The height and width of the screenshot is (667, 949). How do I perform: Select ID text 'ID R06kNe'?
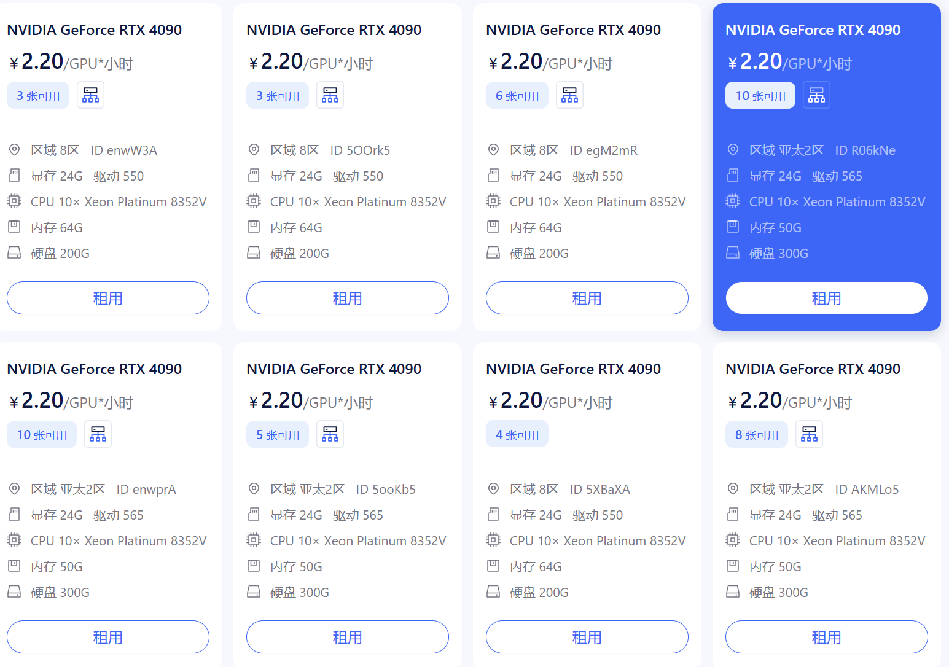865,150
